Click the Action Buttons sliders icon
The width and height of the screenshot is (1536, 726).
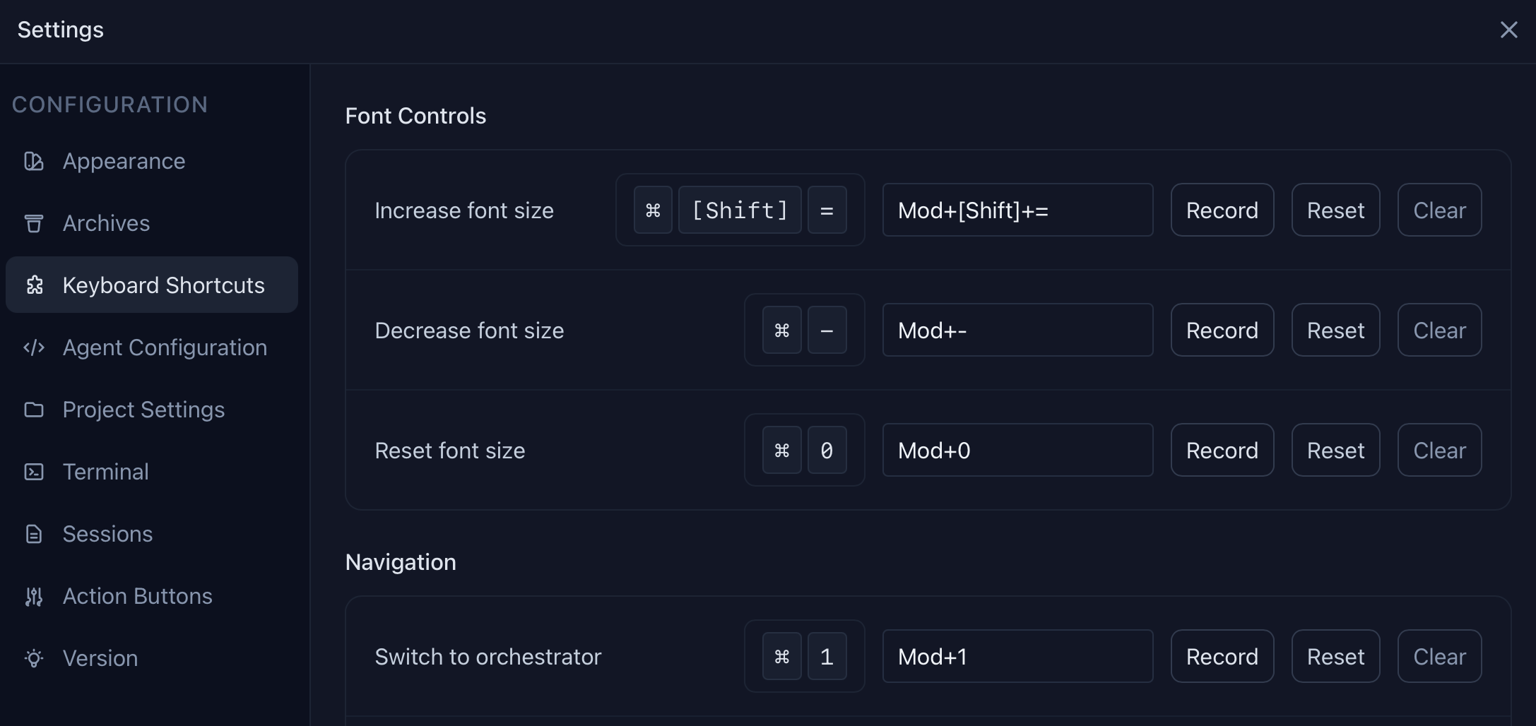pos(33,596)
